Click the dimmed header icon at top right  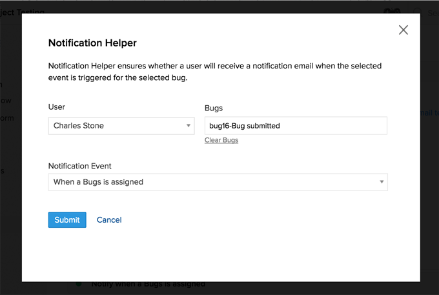pyautogui.click(x=392, y=11)
